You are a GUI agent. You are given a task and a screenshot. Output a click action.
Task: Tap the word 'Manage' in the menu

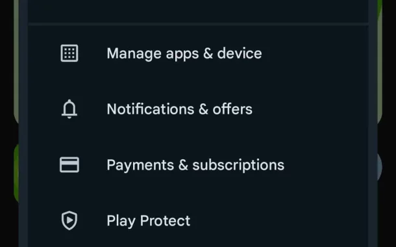click(x=134, y=54)
